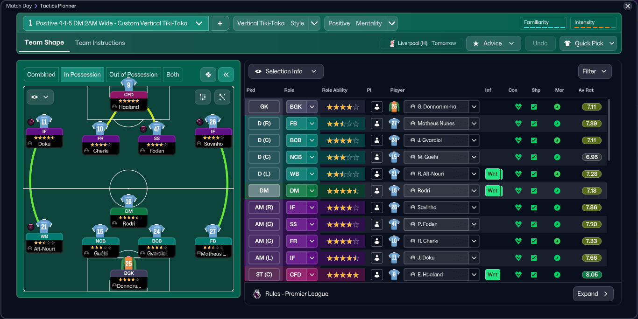Click the grid positions icon on pitch
The height and width of the screenshot is (319, 638).
click(202, 97)
